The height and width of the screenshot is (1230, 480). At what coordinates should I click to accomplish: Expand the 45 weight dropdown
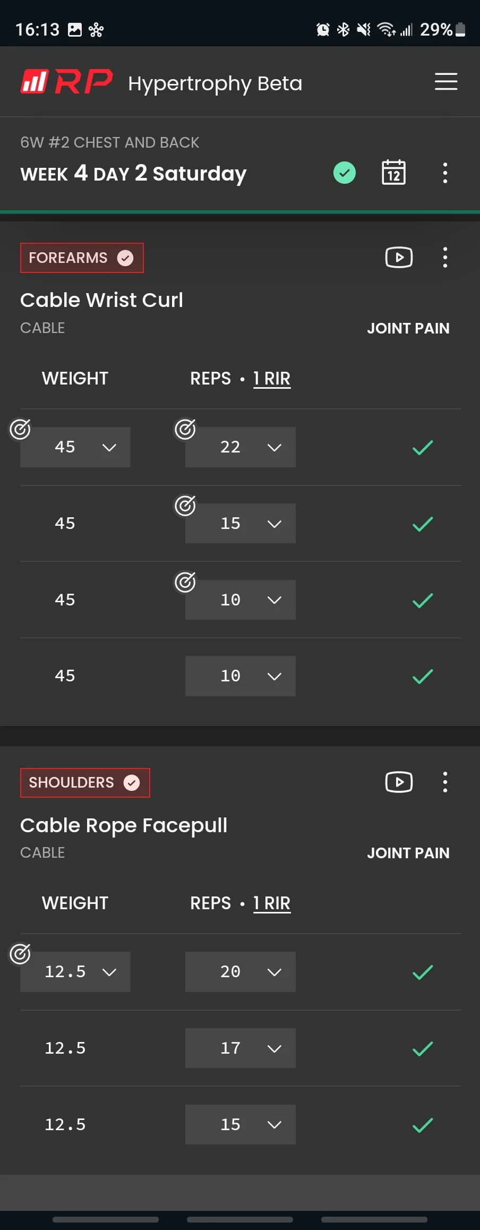tap(75, 447)
